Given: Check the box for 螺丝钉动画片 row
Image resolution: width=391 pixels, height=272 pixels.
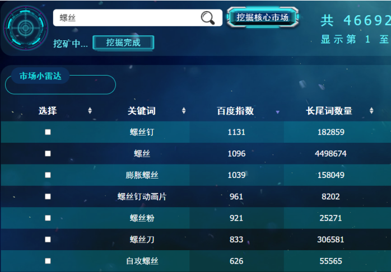Looking at the screenshot, I should click(48, 196).
